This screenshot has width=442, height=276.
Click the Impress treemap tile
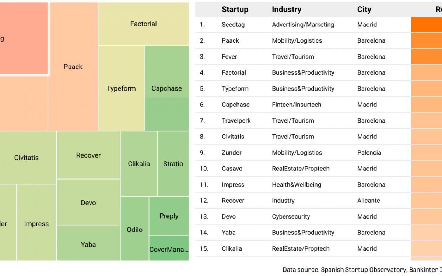[x=36, y=223]
